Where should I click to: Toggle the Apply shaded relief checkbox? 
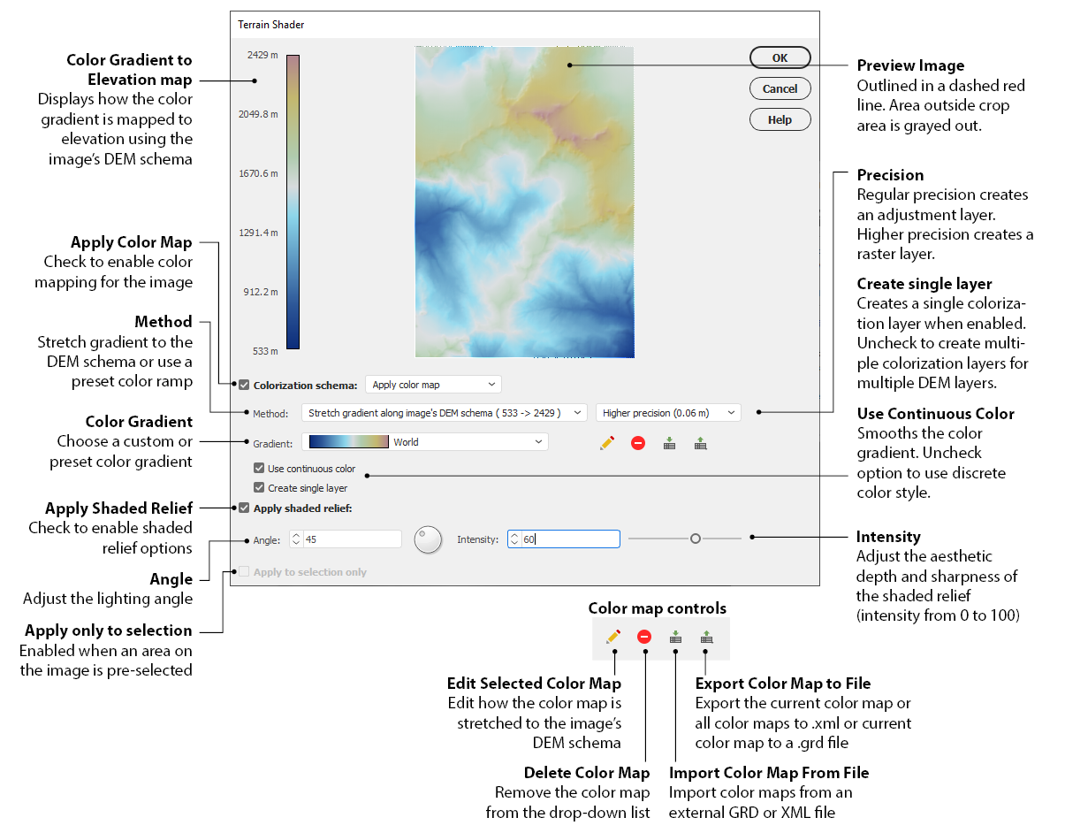click(x=243, y=507)
